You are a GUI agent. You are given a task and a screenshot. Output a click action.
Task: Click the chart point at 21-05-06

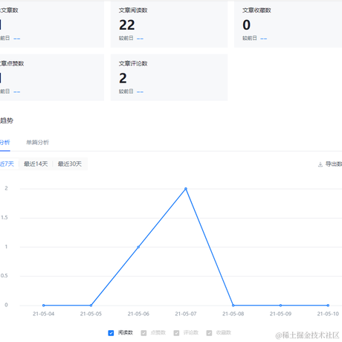click(x=138, y=247)
